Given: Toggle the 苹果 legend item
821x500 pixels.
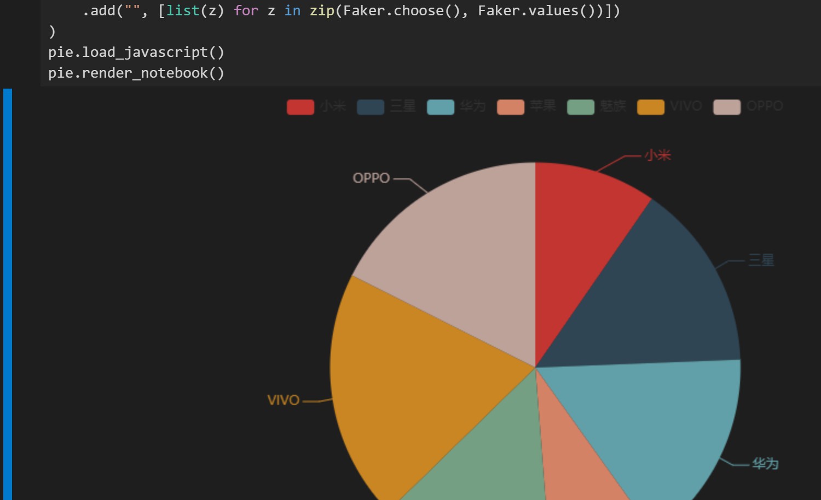Looking at the screenshot, I should tap(543, 106).
